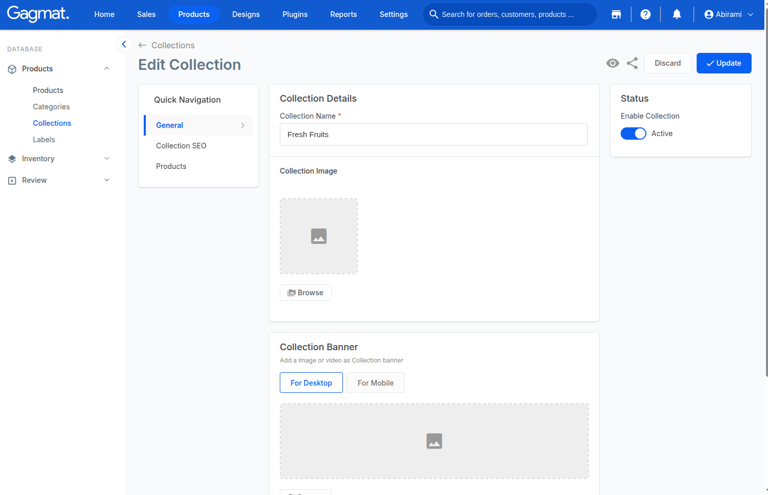The width and height of the screenshot is (768, 495).
Task: Open the help question mark icon
Action: pos(646,14)
